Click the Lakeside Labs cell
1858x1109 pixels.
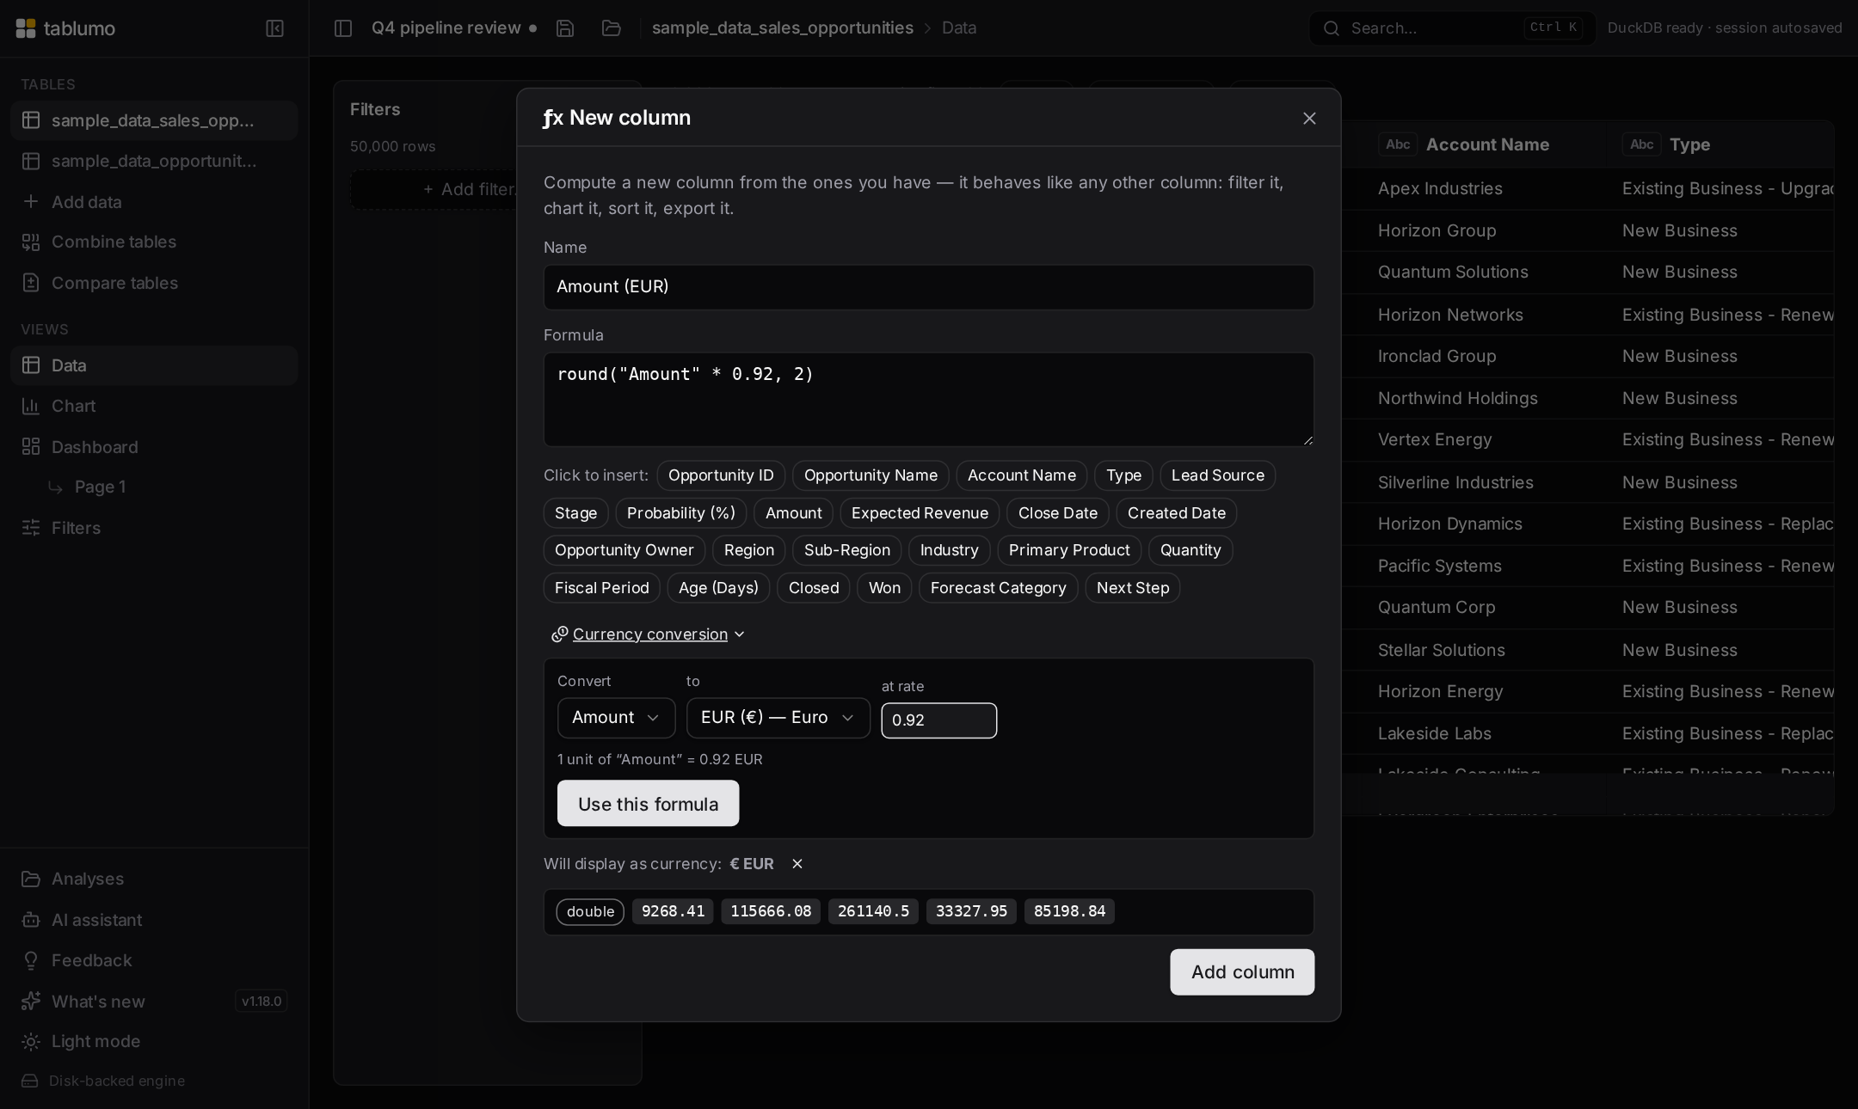1435,734
